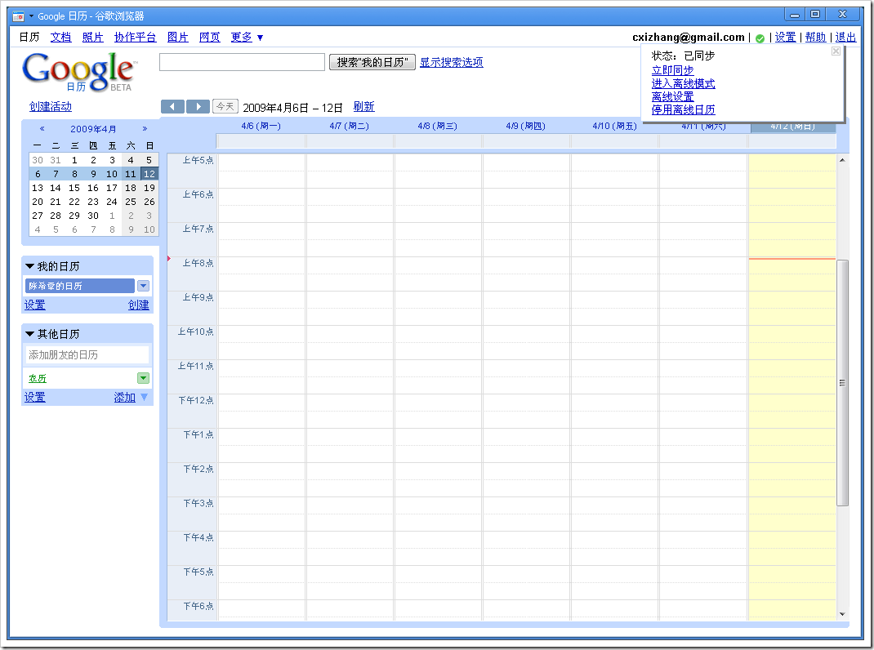The width and height of the screenshot is (874, 650).
Task: Click the 4/6 (周一) column header
Action: pos(261,126)
